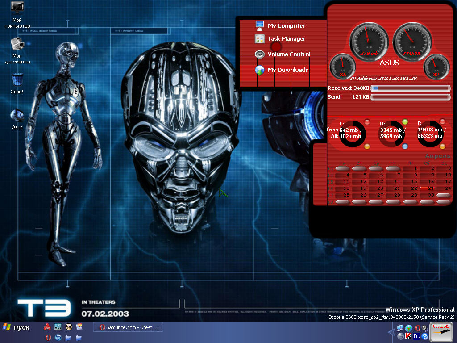457x343 pixels.
Task: Select day 10 in the calendar
Action: coord(444,175)
